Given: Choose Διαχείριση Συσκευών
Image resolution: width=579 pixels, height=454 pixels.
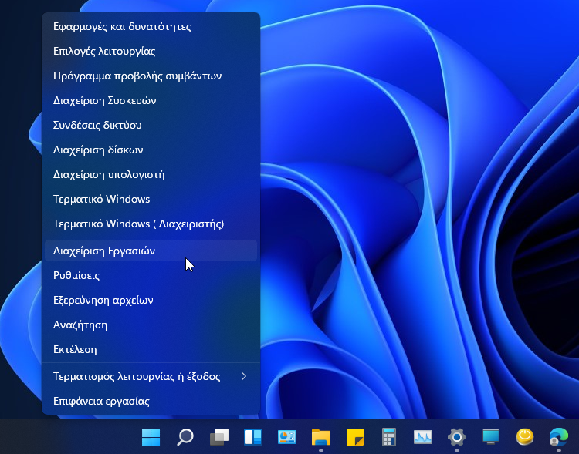Looking at the screenshot, I should 151,101.
